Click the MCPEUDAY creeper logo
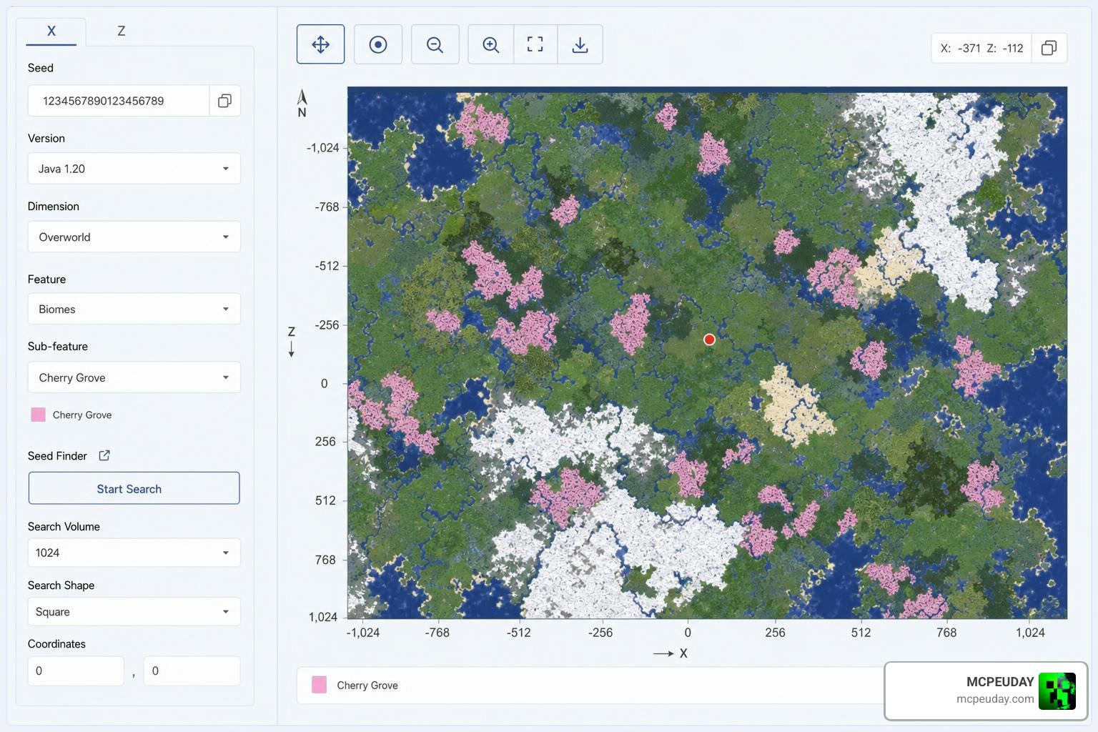Image resolution: width=1098 pixels, height=732 pixels. pyautogui.click(x=1057, y=691)
